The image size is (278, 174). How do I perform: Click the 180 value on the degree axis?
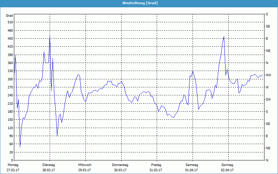tap(10, 112)
